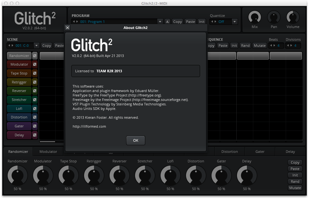Select the Gater effect lane button

pyautogui.click(x=19, y=126)
